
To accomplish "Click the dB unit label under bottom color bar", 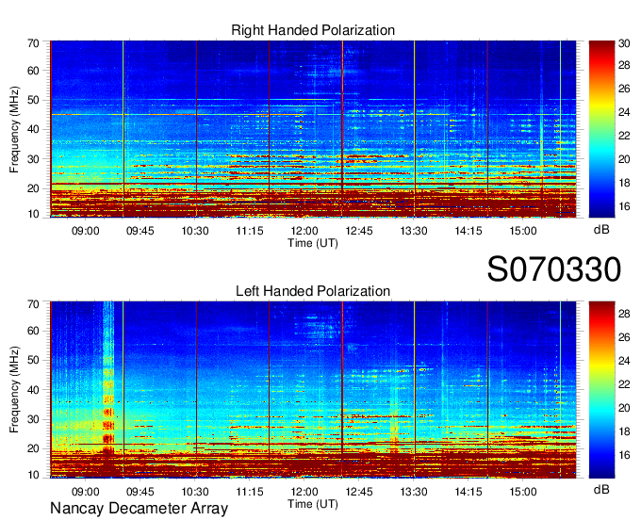I will tap(601, 489).
